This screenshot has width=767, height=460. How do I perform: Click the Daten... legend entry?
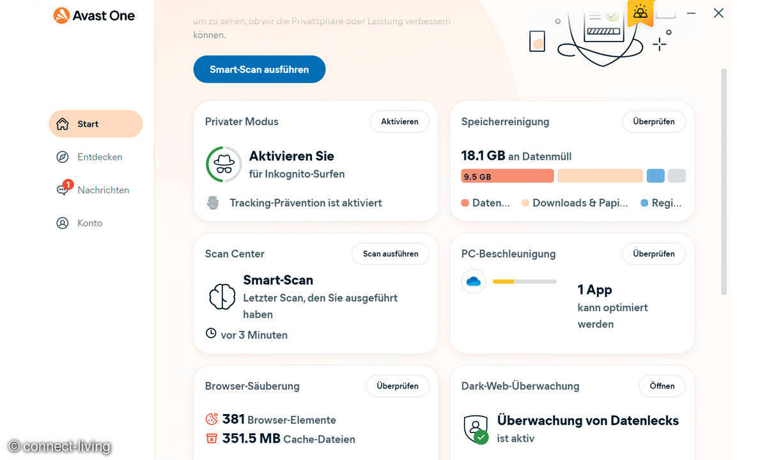click(x=486, y=203)
